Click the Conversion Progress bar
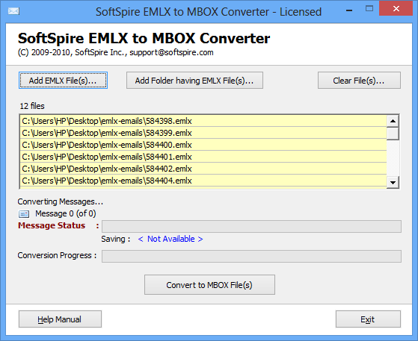This screenshot has height=341, width=418. coord(251,256)
